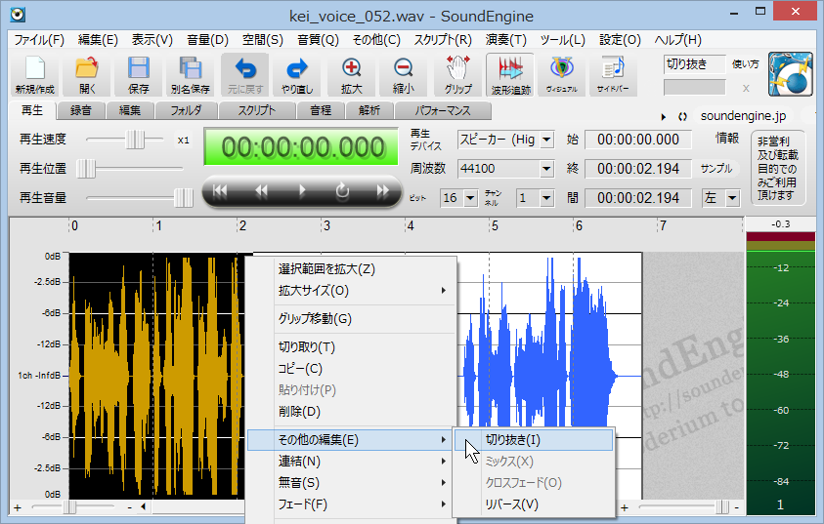Zoom in with the 拡大 magnifier icon
Screen dimensions: 824x524
tap(351, 74)
